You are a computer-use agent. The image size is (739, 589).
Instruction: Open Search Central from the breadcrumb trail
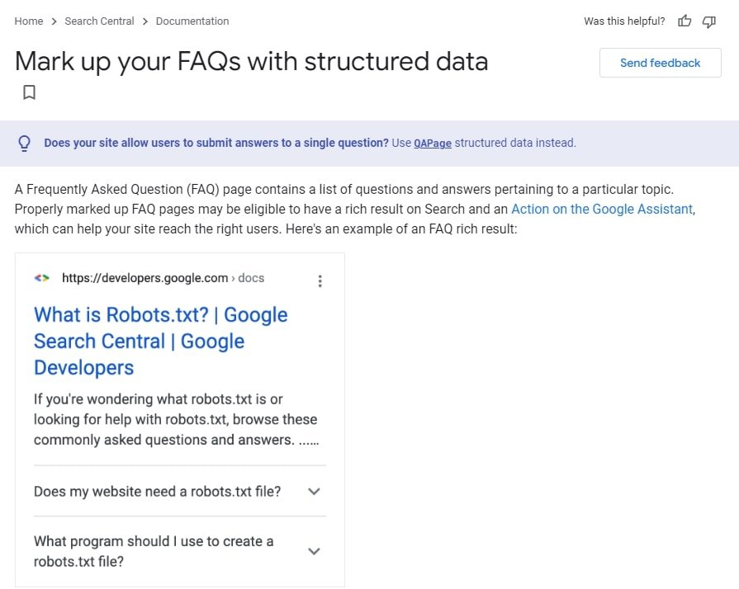99,21
